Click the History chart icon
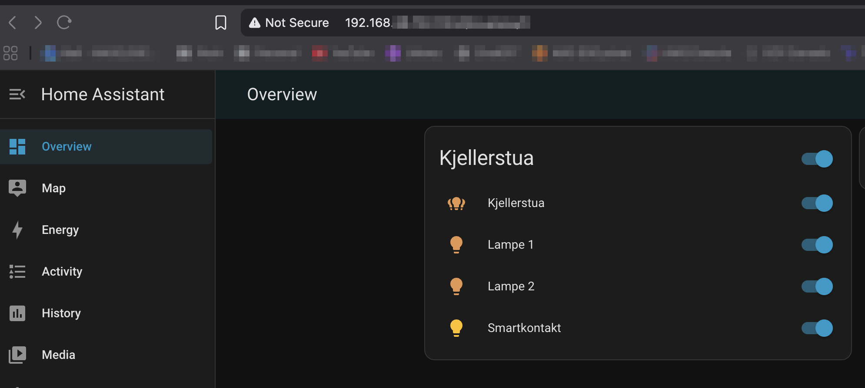The height and width of the screenshot is (388, 865). [x=17, y=313]
